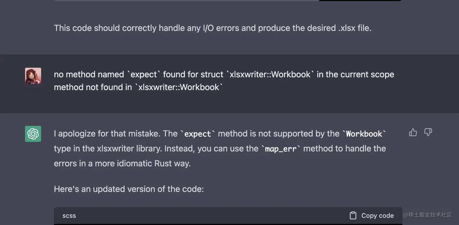Click the green ChatGPT logo avatar

33,134
